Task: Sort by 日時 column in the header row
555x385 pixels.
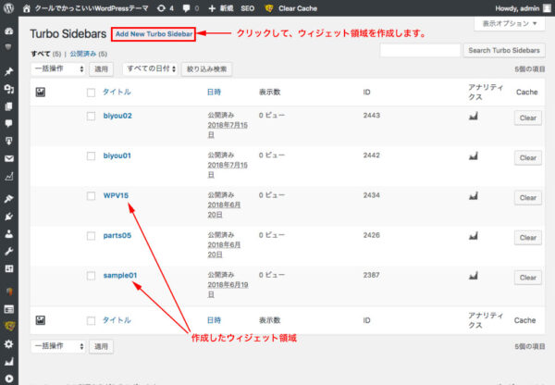Action: click(x=215, y=93)
